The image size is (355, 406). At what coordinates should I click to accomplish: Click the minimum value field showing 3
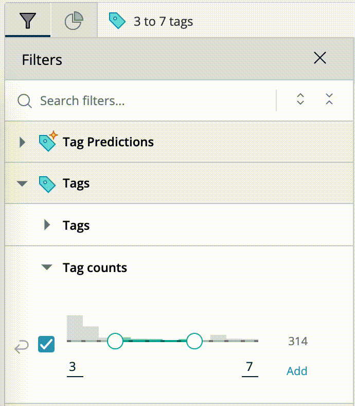(x=75, y=367)
